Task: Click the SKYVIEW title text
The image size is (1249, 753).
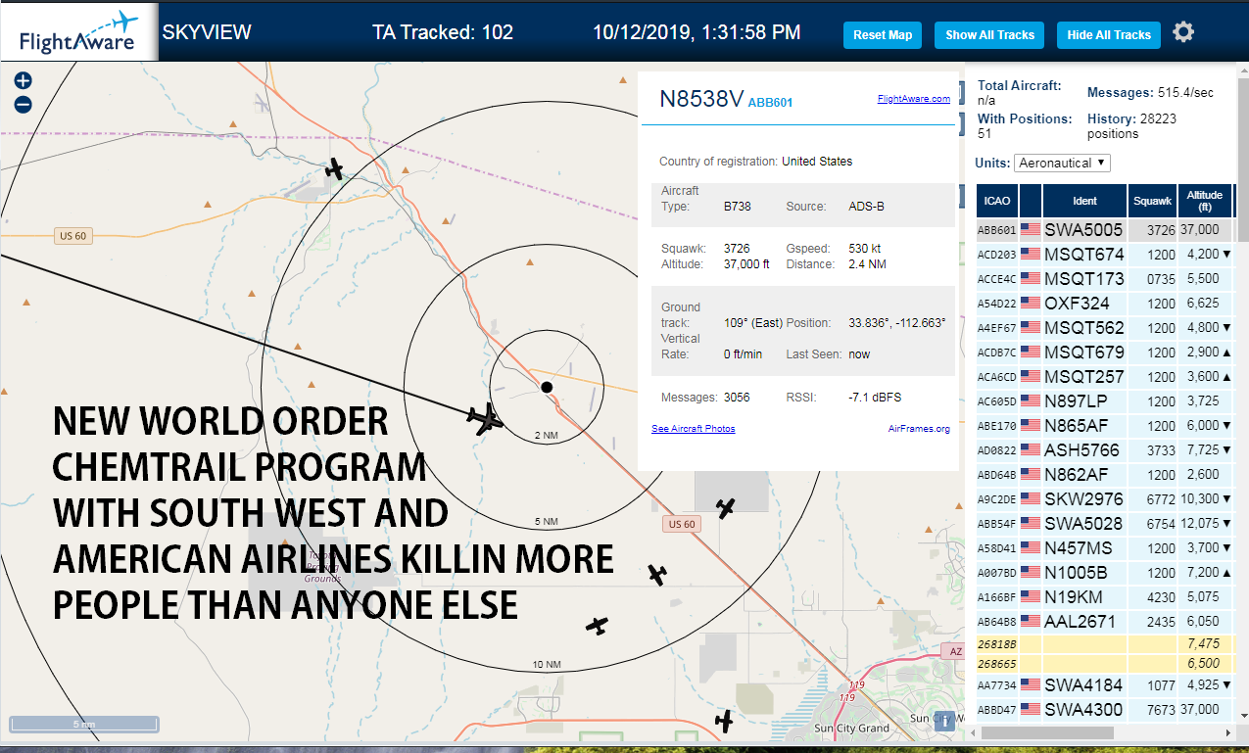Action: click(x=207, y=32)
